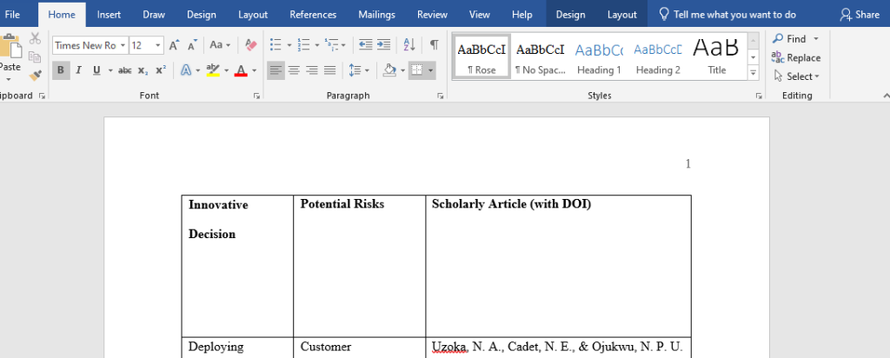The height and width of the screenshot is (358, 890).
Task: Apply center alignment to the text
Action: coord(294,70)
